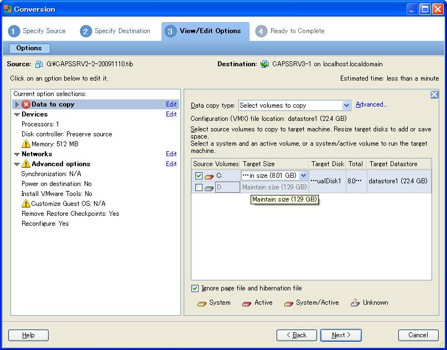Collapse the Networks section
The width and height of the screenshot is (447, 350).
[x=17, y=154]
